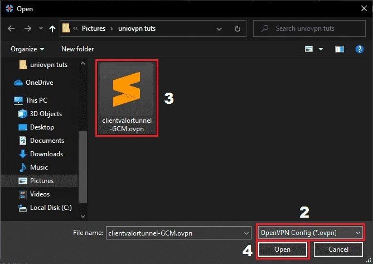
Task: Click the This PC monitor icon
Action: (18, 100)
